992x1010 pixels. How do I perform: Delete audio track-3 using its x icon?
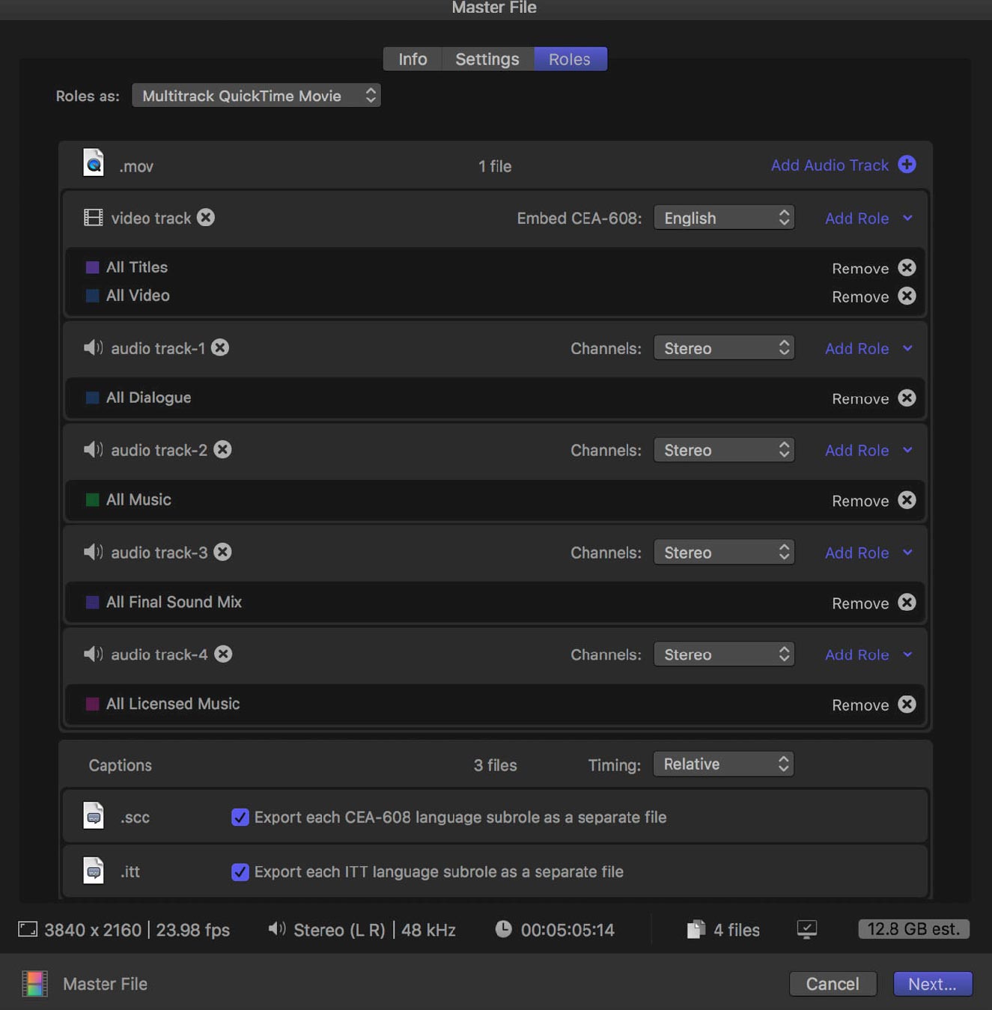click(222, 552)
